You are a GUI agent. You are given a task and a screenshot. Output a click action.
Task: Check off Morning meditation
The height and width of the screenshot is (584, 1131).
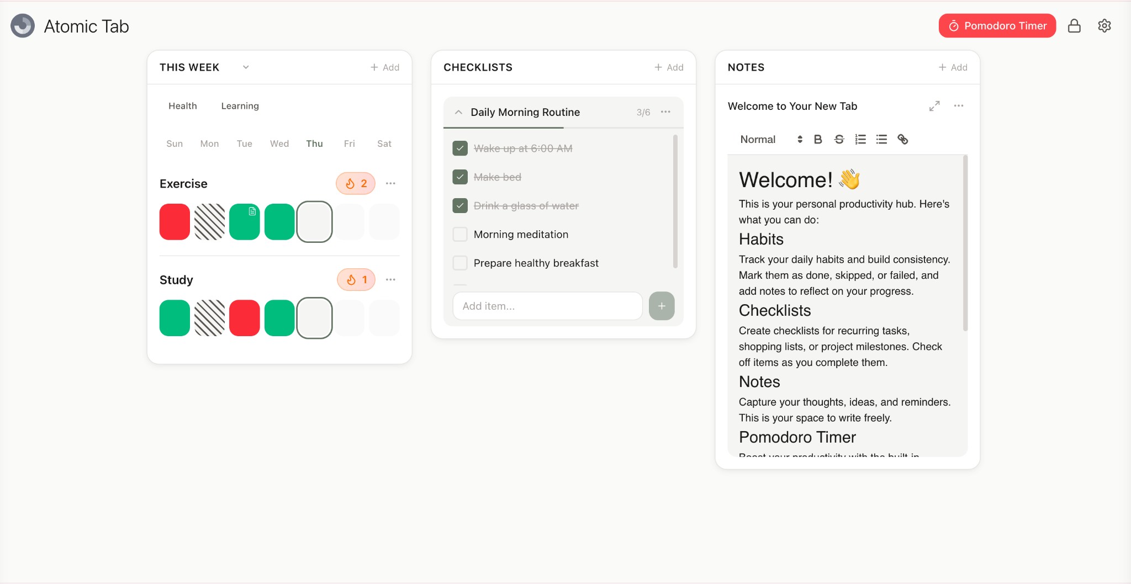(459, 234)
